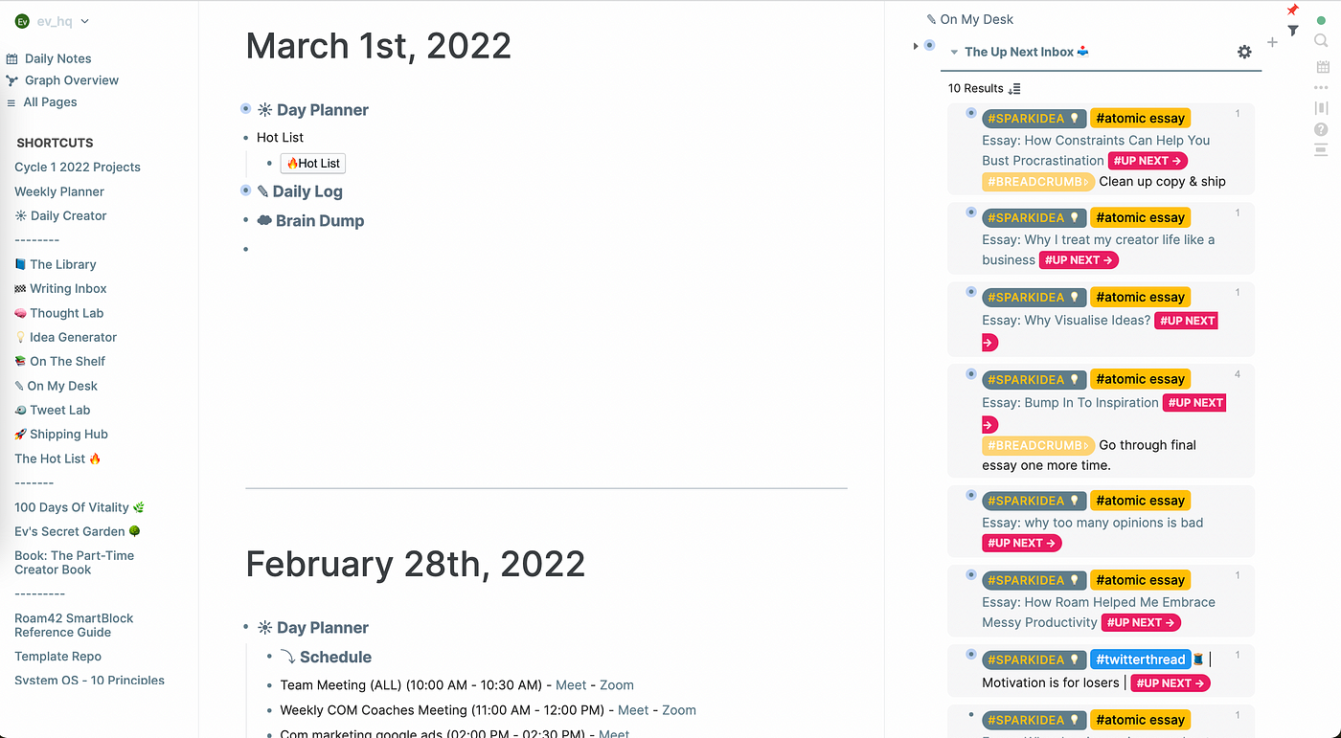The height and width of the screenshot is (738, 1341).
Task: Toggle the sidebar column layout icon
Action: coord(1322,108)
